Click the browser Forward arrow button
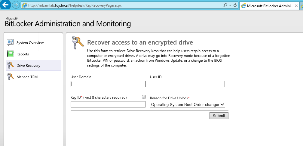 coord(16,5)
